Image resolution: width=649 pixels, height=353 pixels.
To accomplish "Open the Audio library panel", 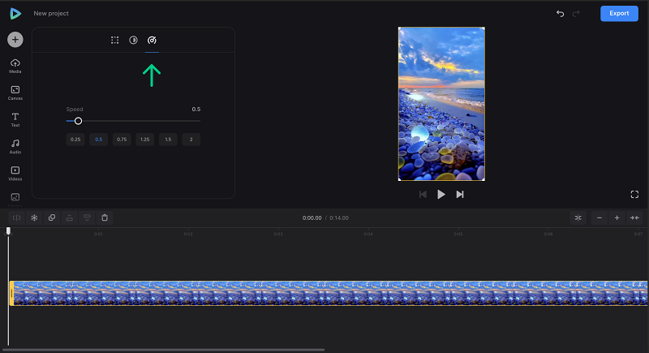I will coord(15,147).
